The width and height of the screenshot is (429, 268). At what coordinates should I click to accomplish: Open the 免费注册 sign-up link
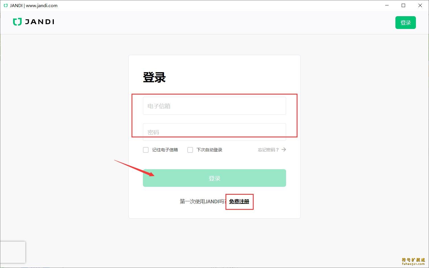(239, 202)
